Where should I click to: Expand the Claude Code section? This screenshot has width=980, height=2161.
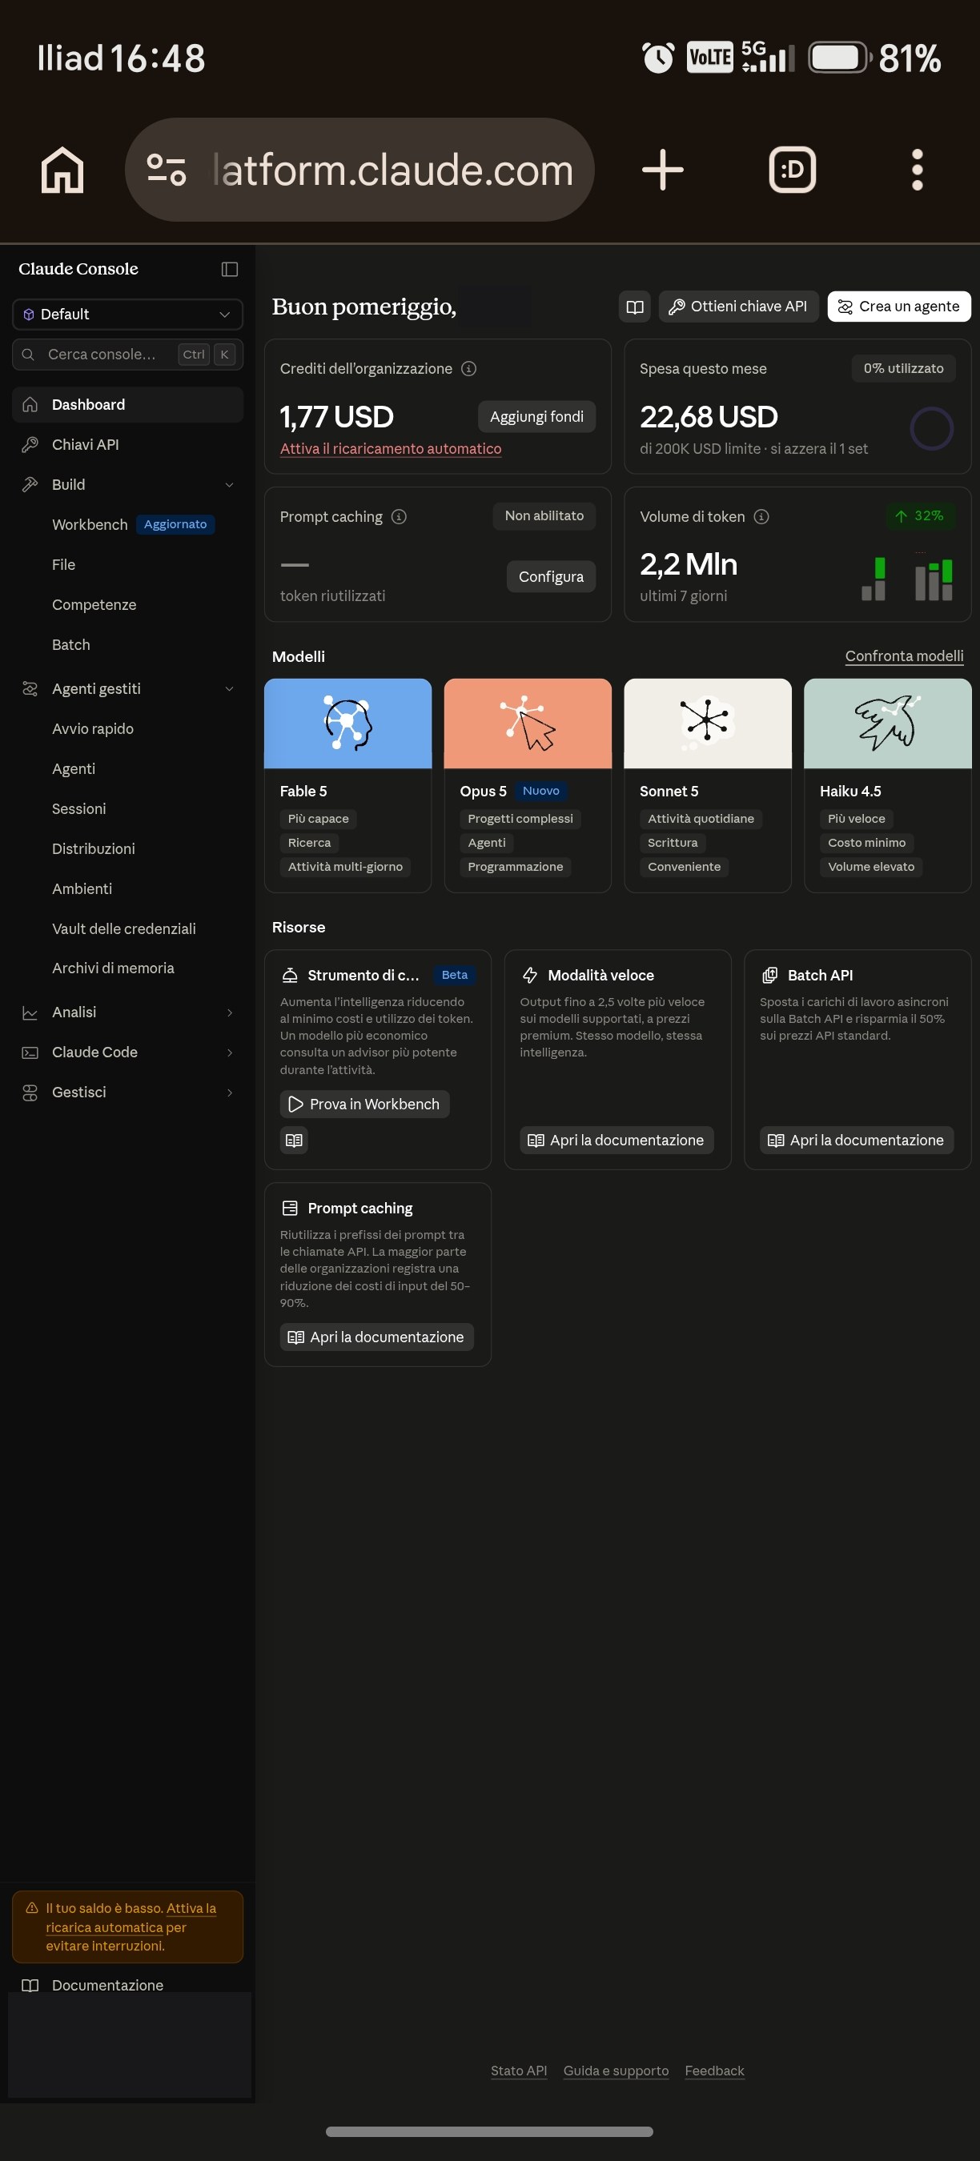pos(127,1052)
